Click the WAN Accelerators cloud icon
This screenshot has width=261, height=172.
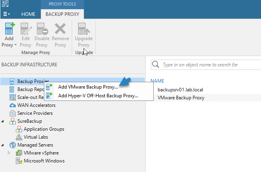point(13,105)
